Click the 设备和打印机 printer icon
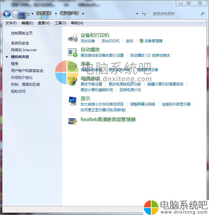209x215 pixels. (x=73, y=38)
